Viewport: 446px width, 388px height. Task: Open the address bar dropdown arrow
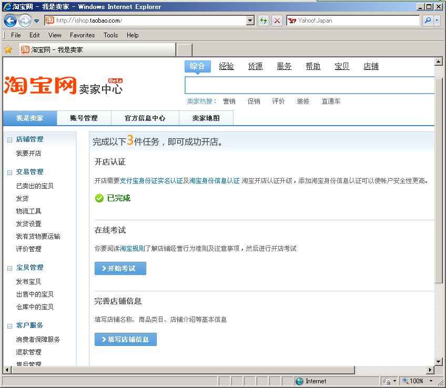coord(250,21)
